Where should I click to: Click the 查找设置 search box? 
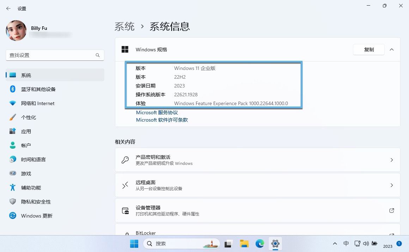click(51, 55)
